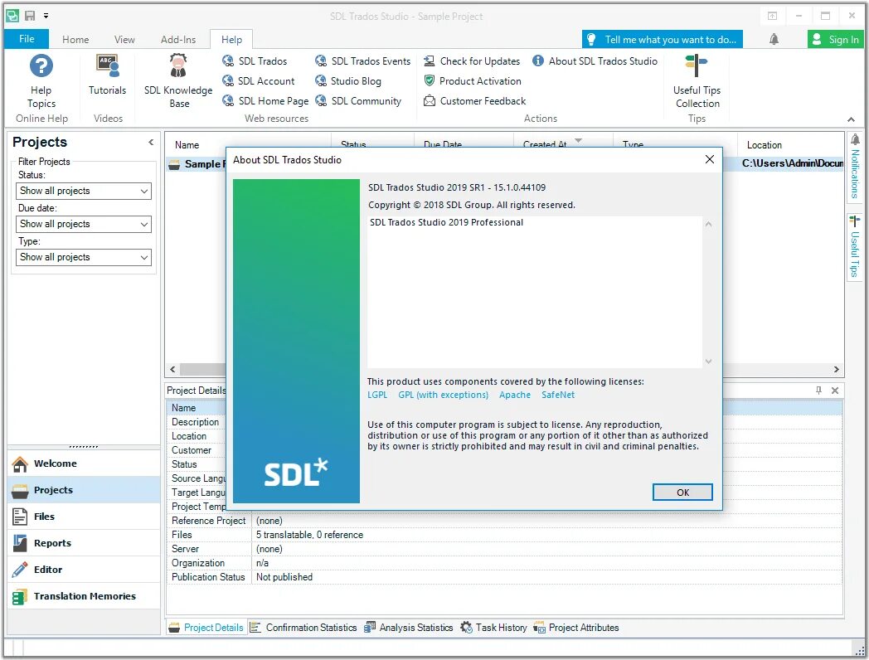Switch to the Home ribbon tab
869x660 pixels.
coord(75,39)
